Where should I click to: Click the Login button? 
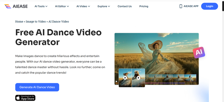(x=210, y=6)
